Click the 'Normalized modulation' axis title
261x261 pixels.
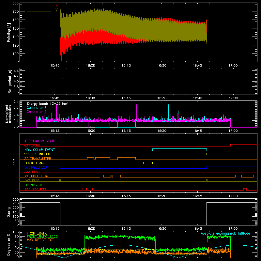coord(8,114)
